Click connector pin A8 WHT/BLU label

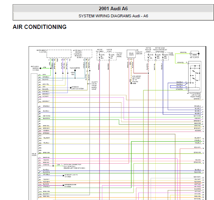click(46, 92)
